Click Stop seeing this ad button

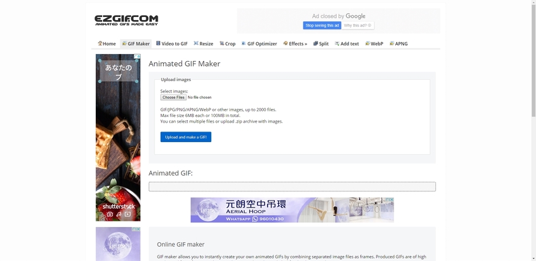coord(322,25)
